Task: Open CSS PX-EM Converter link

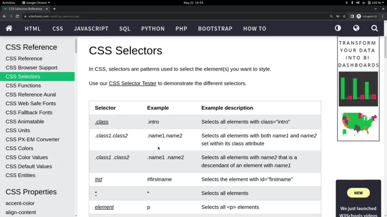Action: click(32, 140)
